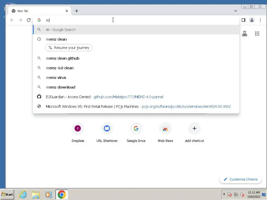Click the clock icon beside 'memz clean'
Screen dimensions: 267x200
(x=39, y=39)
